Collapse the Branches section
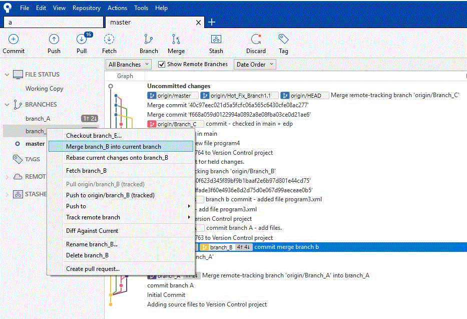 (x=7, y=105)
